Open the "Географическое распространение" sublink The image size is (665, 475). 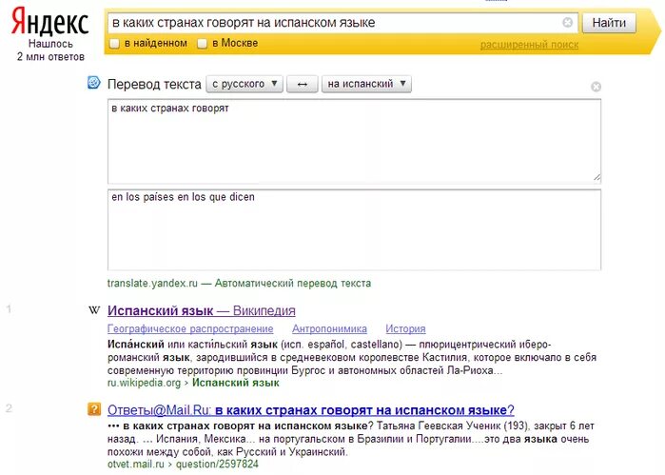click(190, 328)
